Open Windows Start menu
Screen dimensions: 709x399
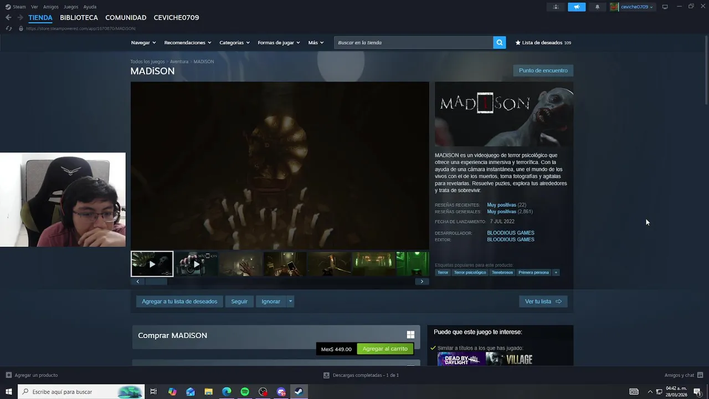(8, 392)
